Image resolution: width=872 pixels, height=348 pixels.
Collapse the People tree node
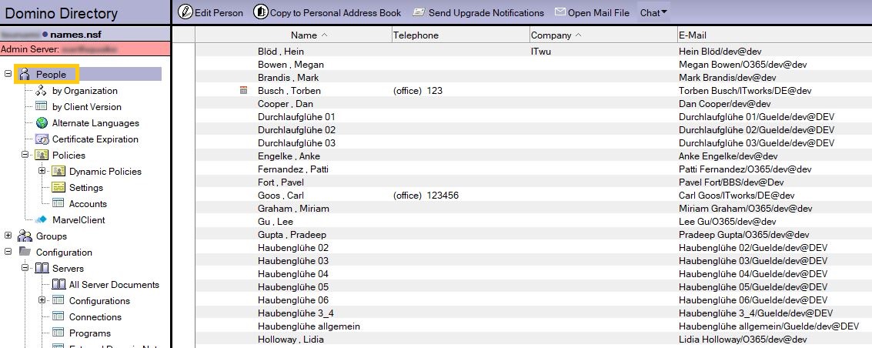pos(8,74)
